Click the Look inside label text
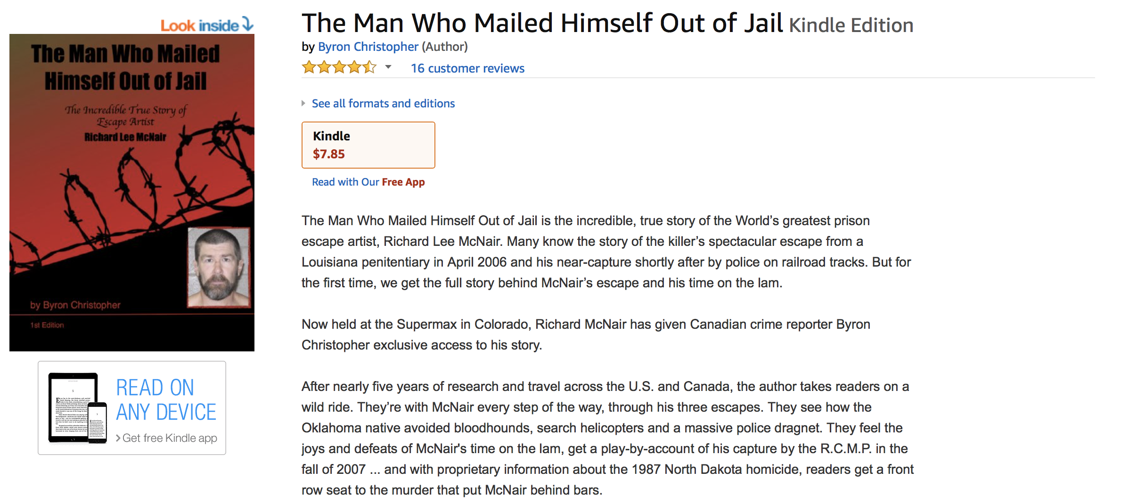The height and width of the screenshot is (504, 1129). 200,25
